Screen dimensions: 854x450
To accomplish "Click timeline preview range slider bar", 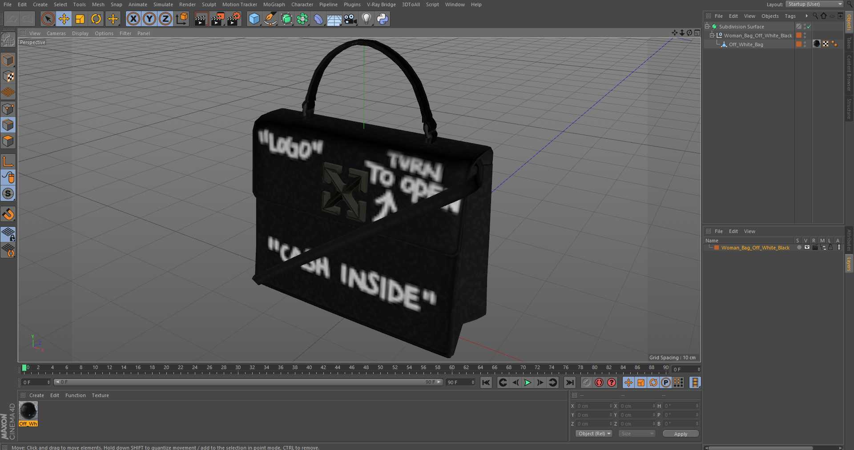I will click(248, 382).
